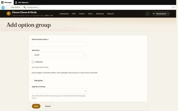Open the POS nav item
The height and width of the screenshot is (111, 178).
(x=74, y=14)
